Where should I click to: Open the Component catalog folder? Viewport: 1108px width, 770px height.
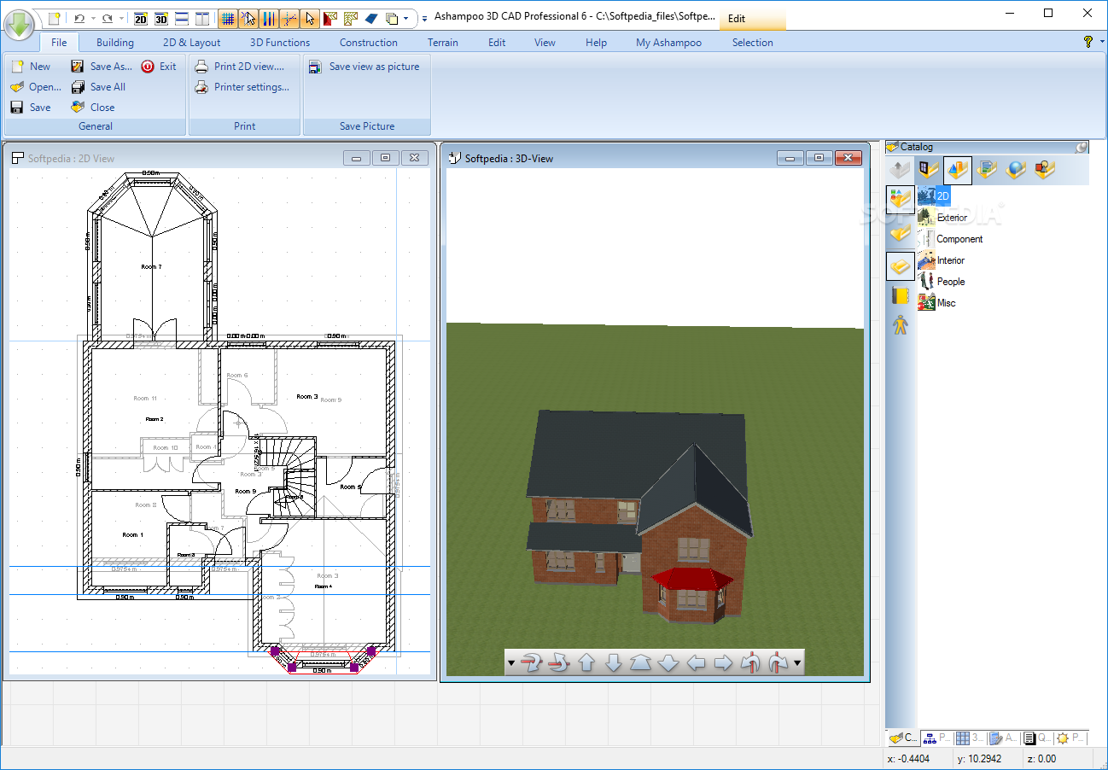950,239
